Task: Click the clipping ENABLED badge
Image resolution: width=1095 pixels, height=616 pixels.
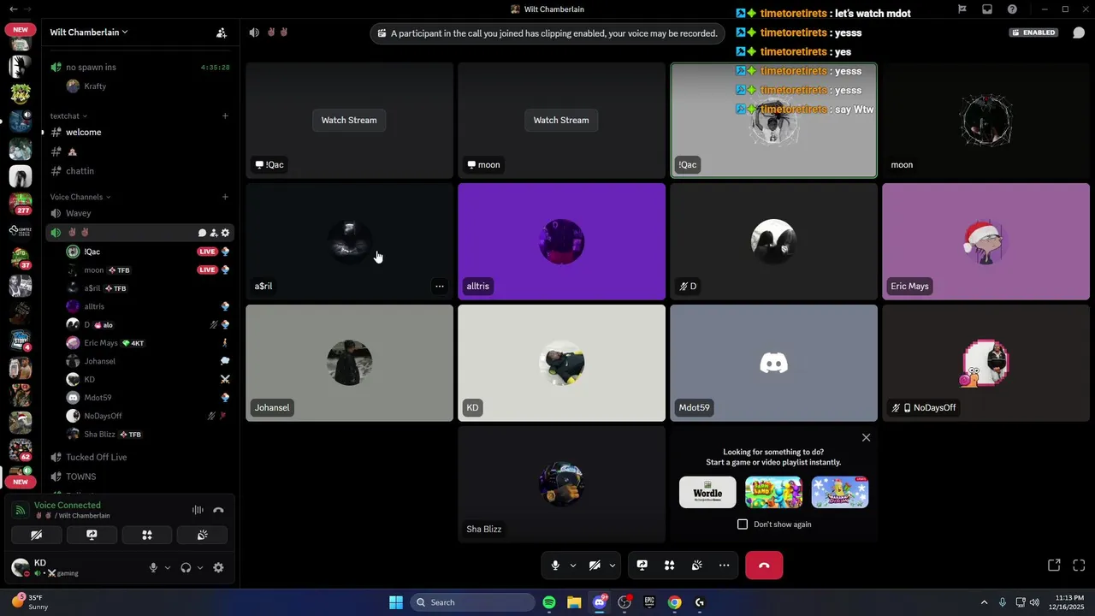Action: tap(1033, 33)
